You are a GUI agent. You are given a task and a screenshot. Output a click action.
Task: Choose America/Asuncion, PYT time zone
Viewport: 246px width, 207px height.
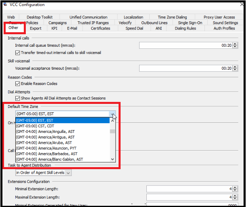[x=63, y=148]
